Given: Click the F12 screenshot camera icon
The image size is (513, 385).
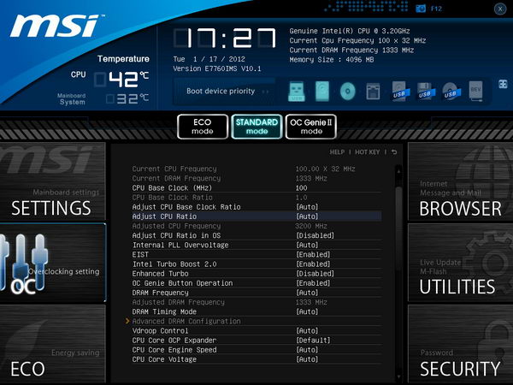Looking at the screenshot, I should coord(421,9).
